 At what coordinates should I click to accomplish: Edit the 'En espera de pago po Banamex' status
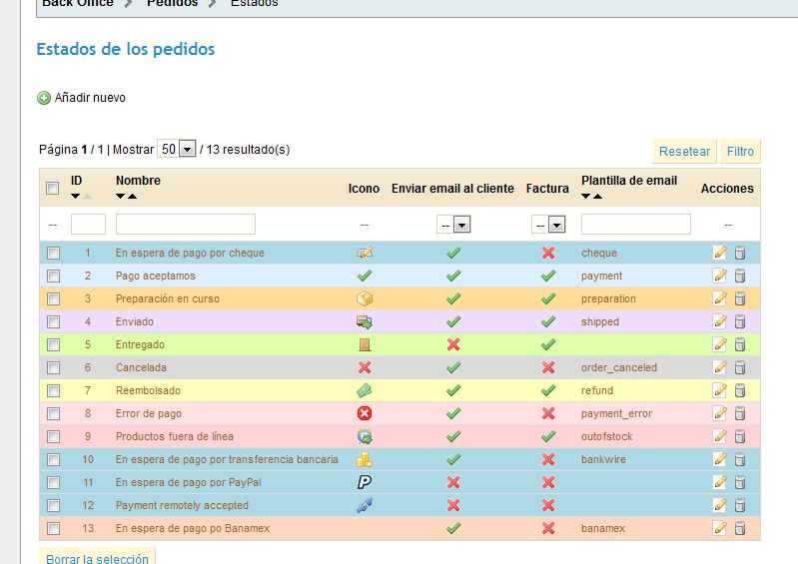(x=720, y=528)
